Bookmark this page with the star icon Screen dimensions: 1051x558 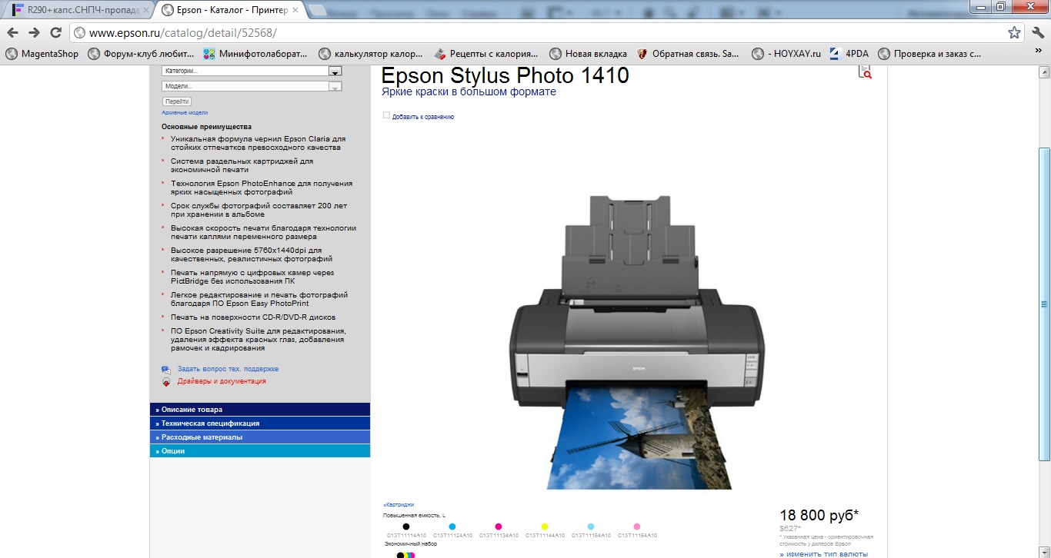1015,32
